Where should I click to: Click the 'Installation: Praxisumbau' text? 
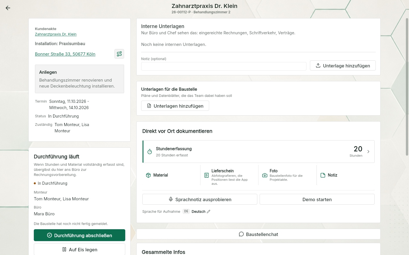click(60, 44)
